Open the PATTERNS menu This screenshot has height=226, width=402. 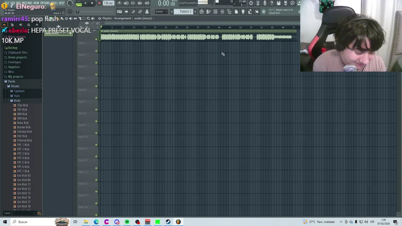27,3
